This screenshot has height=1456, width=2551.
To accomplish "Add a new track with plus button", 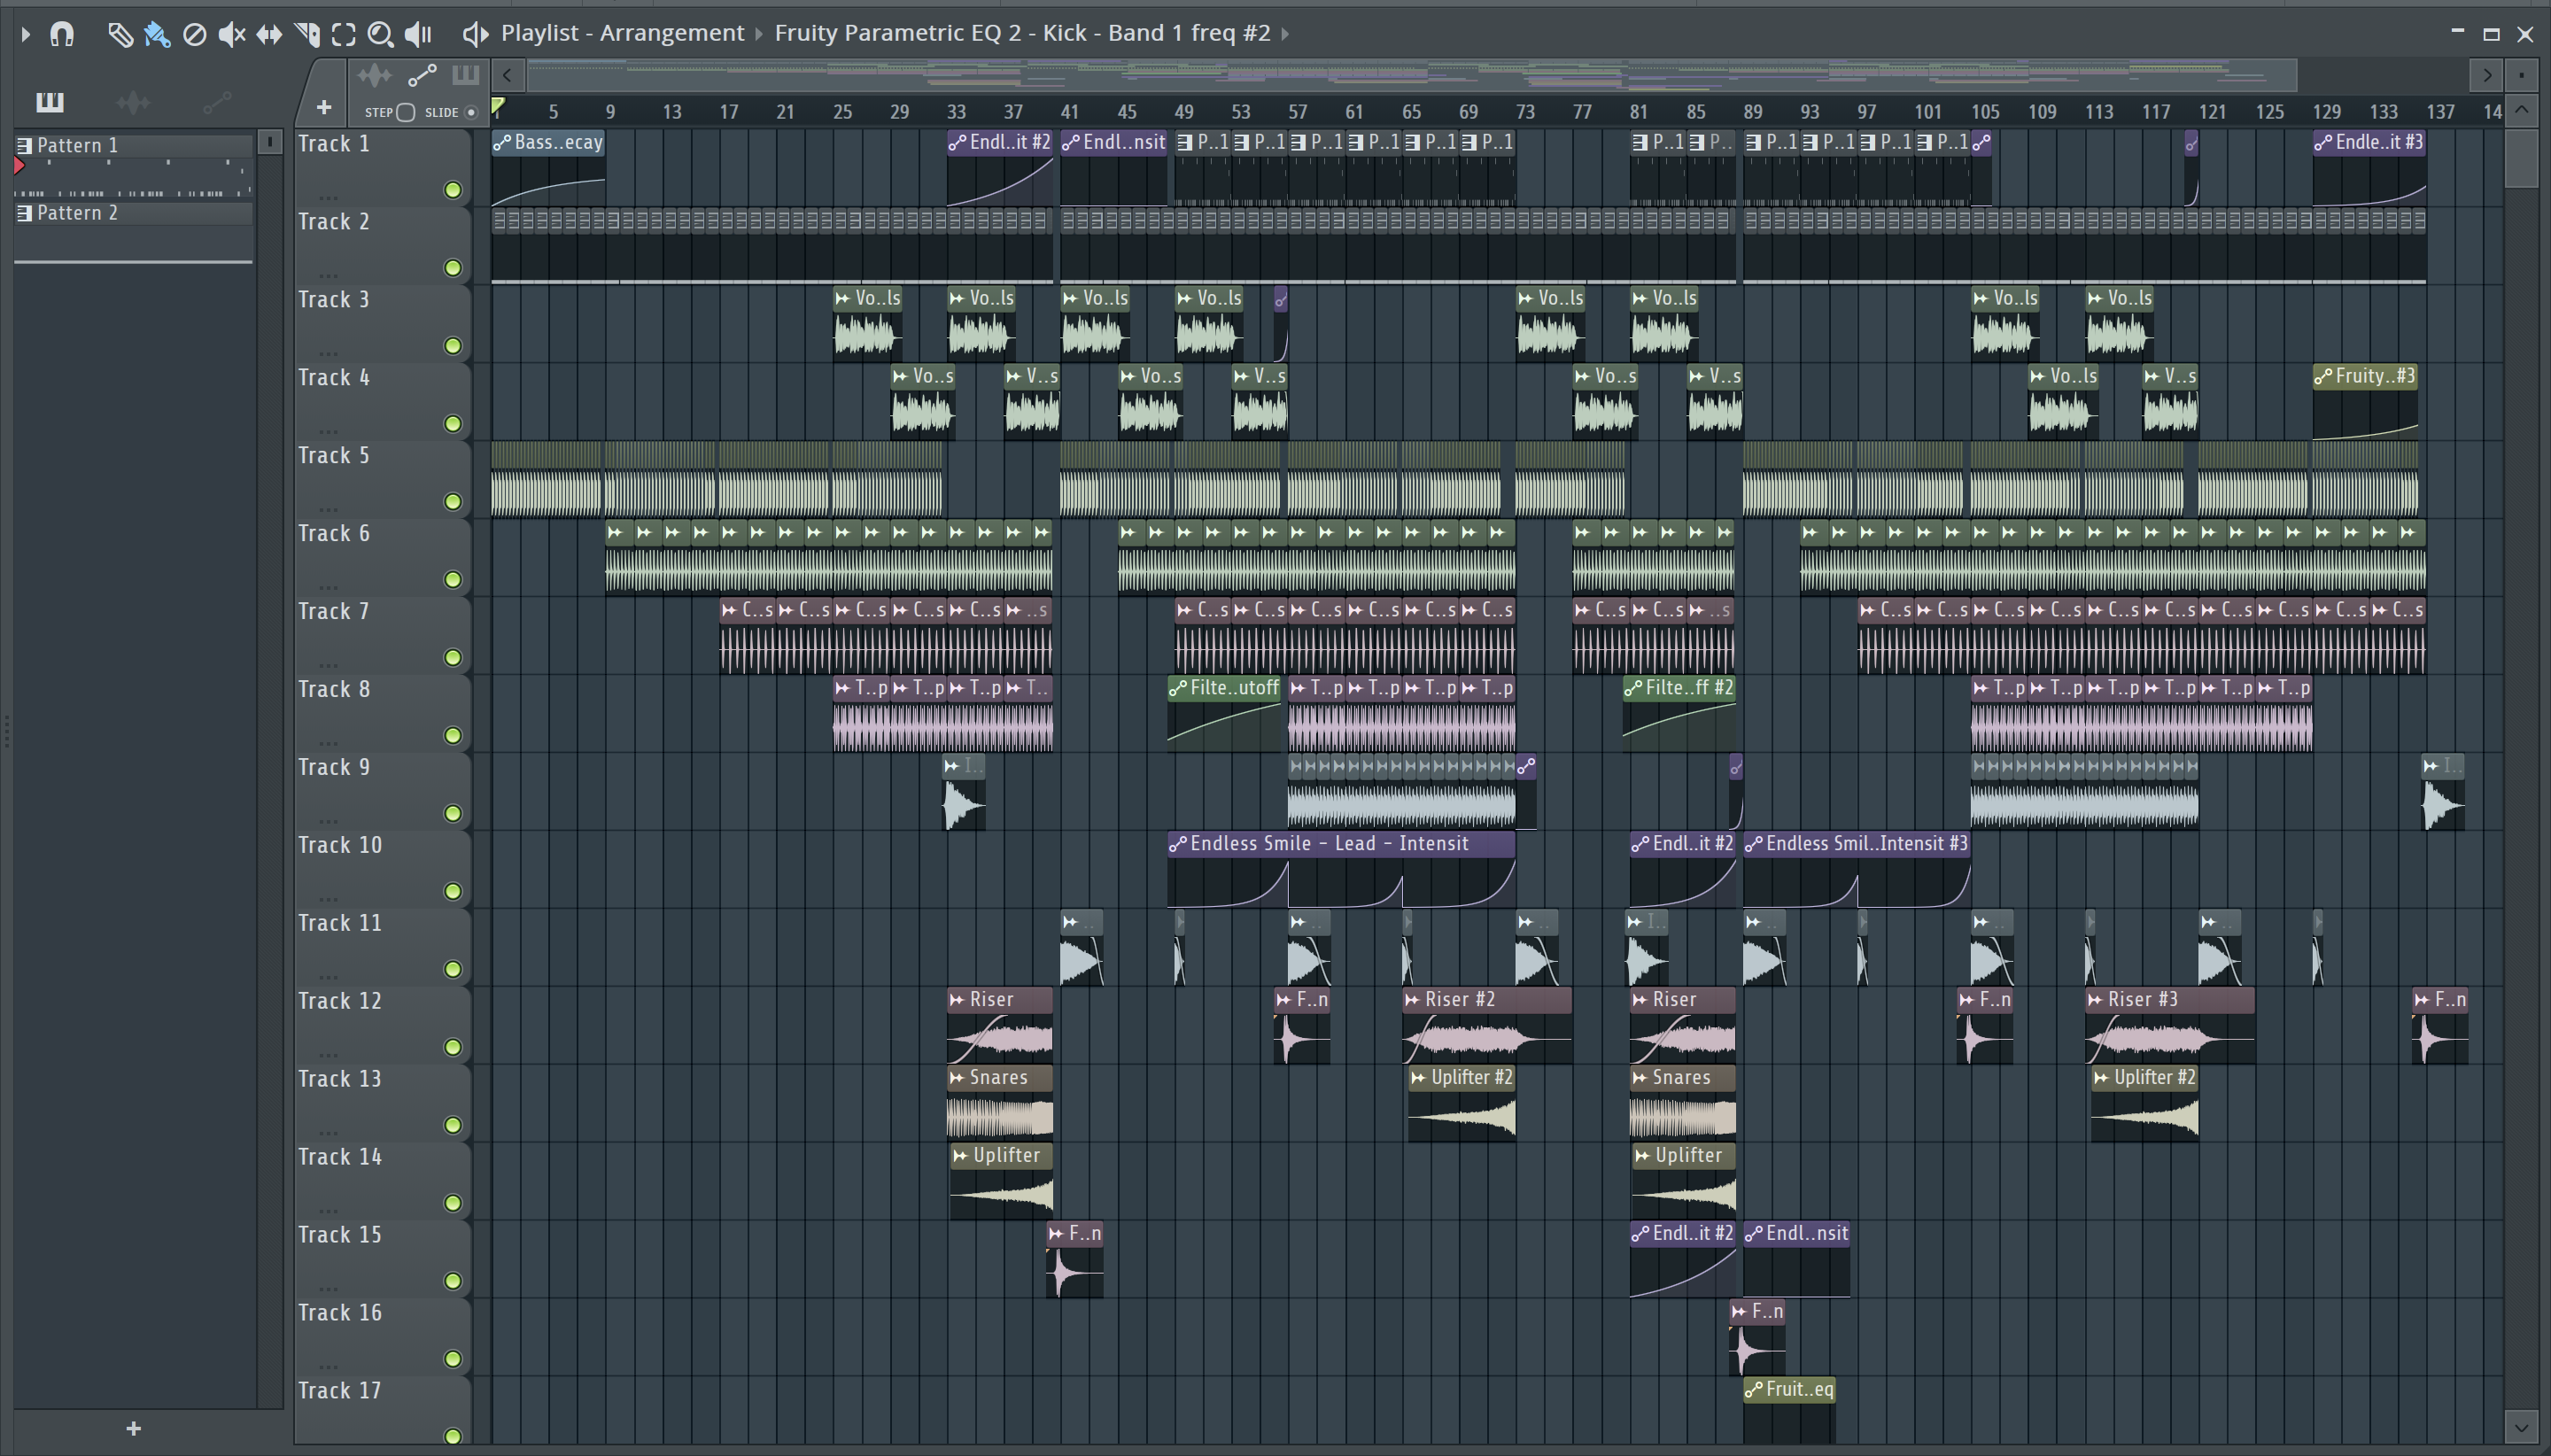I will point(323,107).
